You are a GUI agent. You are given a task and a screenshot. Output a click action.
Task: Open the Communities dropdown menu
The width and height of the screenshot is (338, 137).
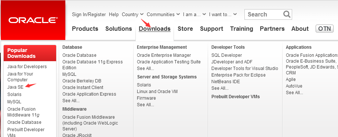pyautogui.click(x=163, y=14)
